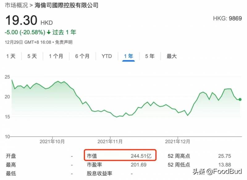Click the y-axis label 15
This screenshot has height=180, width=247.
tap(7, 117)
